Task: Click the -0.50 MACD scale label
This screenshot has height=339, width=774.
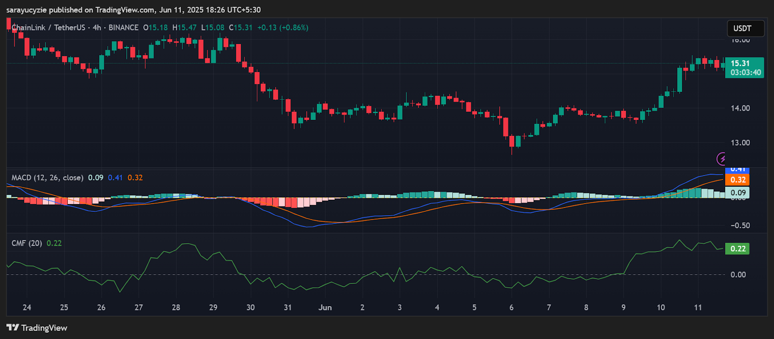Action: click(x=740, y=226)
